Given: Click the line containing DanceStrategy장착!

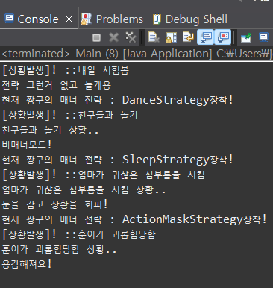Looking at the screenshot, I should (x=117, y=100).
